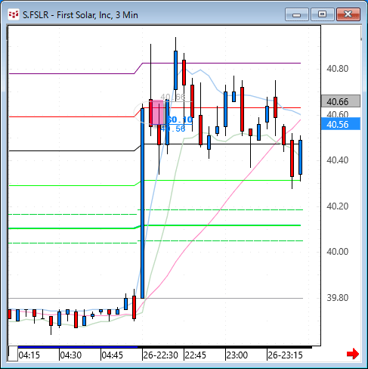This screenshot has width=368, height=369.
Task: Click the 04:30 time axis label
Action: click(x=71, y=355)
